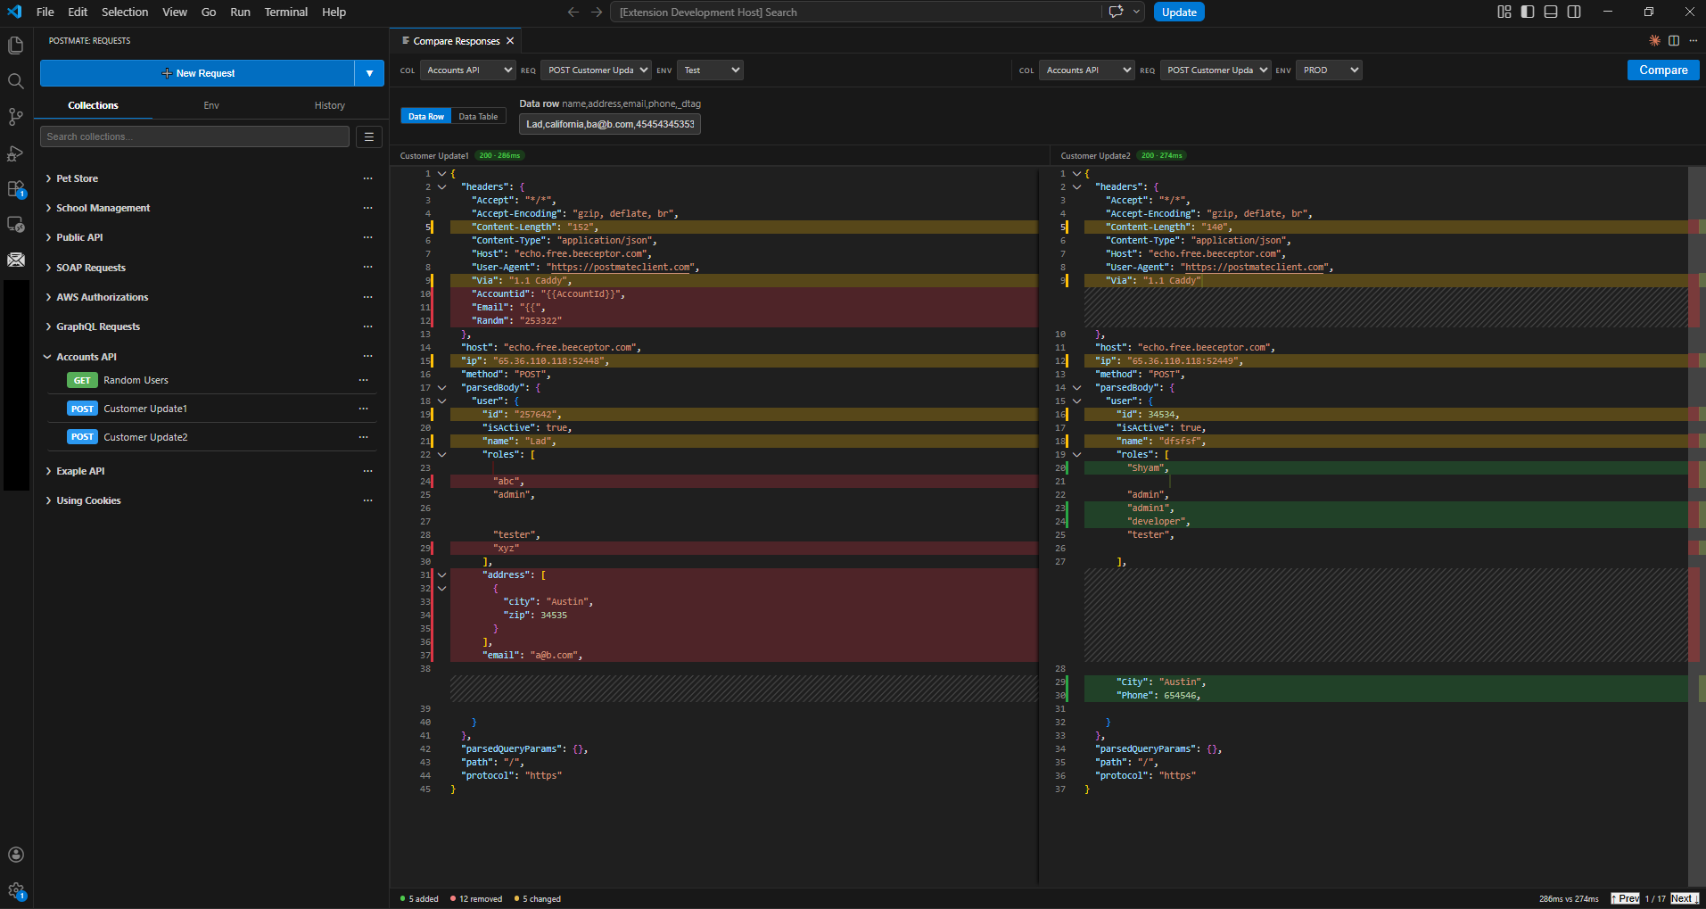
Task: Open the chat icon beside the search bar
Action: [1116, 12]
